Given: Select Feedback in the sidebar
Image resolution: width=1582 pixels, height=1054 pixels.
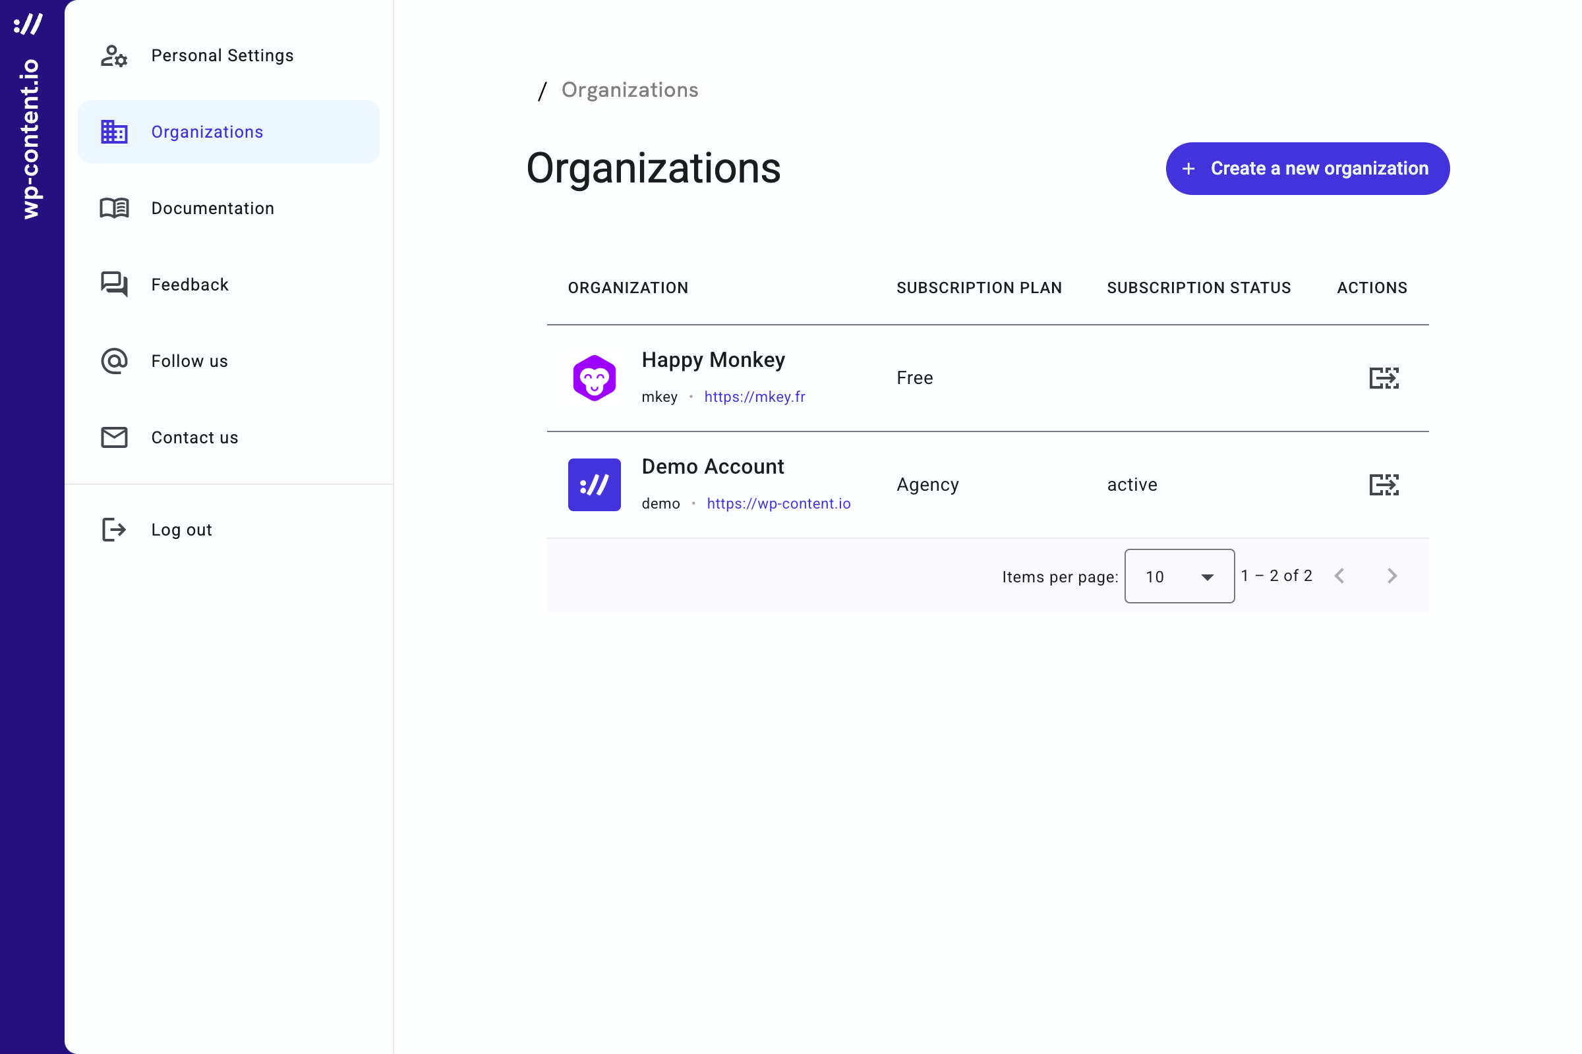Looking at the screenshot, I should tap(190, 285).
